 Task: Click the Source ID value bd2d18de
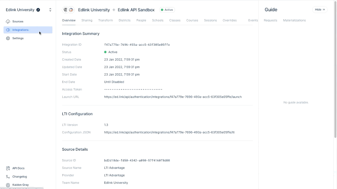[137, 160]
